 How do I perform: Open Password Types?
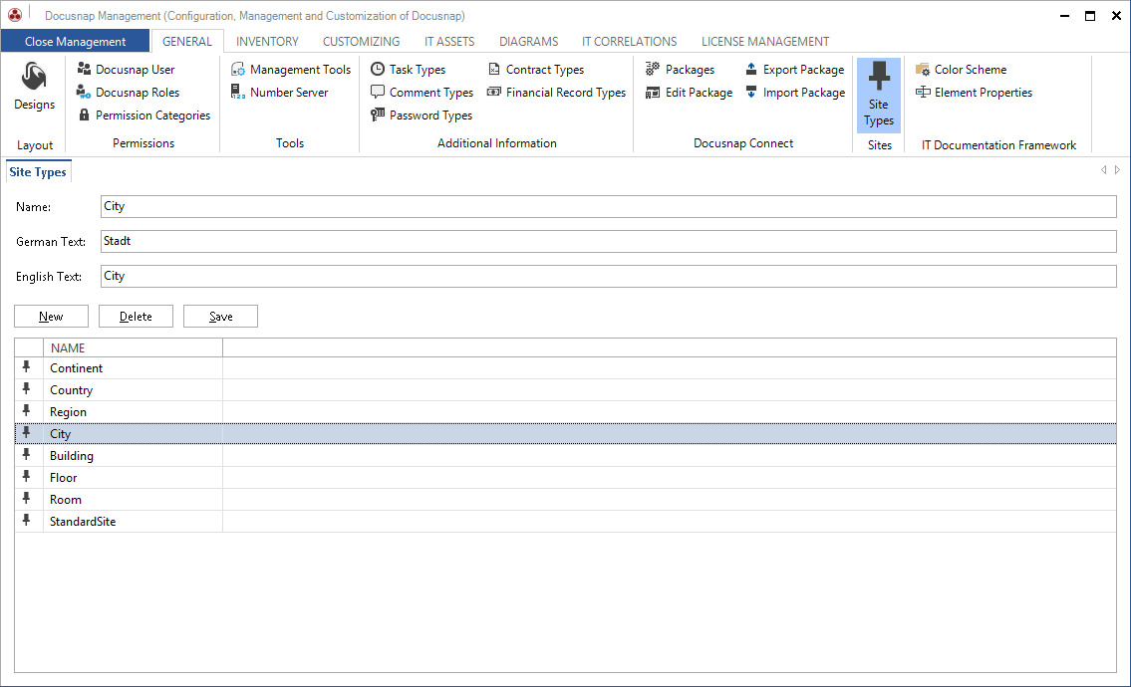tap(422, 115)
